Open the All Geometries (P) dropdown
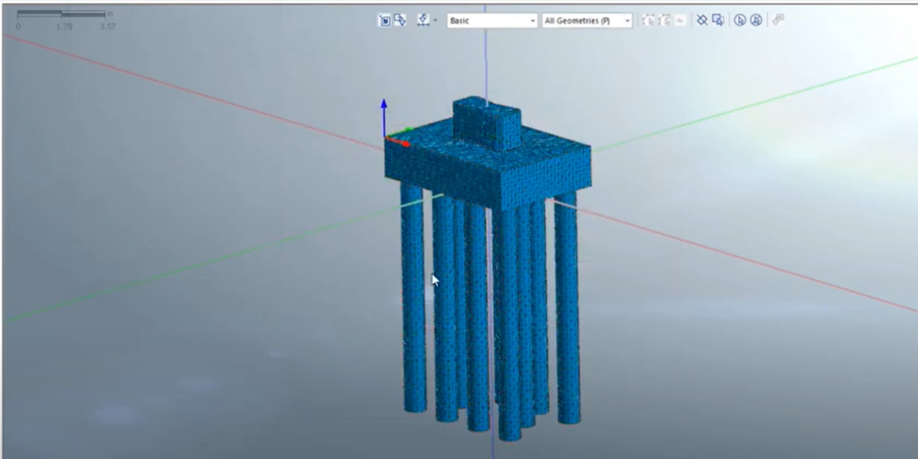Screen dimensions: 918x459 click(x=587, y=20)
